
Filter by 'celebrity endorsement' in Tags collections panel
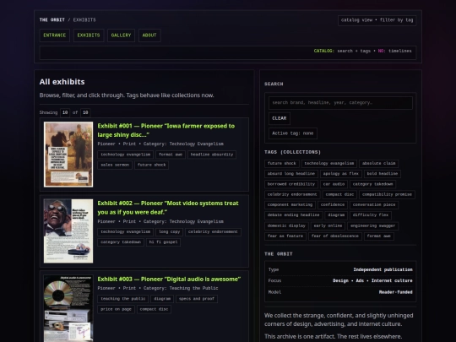click(x=292, y=194)
